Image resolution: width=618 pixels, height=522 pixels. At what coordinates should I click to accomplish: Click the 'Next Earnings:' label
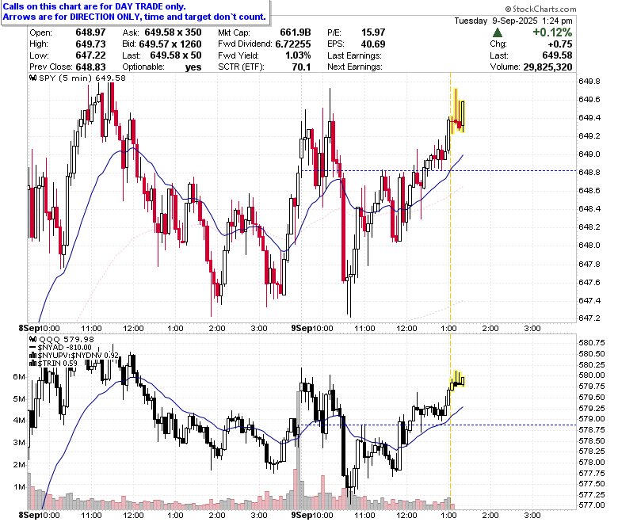click(355, 67)
